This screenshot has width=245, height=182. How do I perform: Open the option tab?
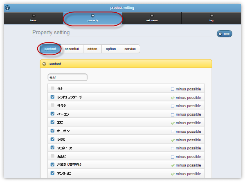click(111, 49)
